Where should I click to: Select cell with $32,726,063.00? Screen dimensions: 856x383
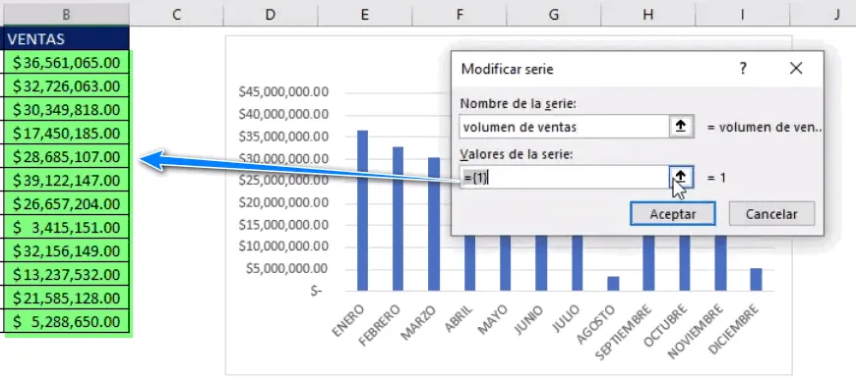[66, 86]
